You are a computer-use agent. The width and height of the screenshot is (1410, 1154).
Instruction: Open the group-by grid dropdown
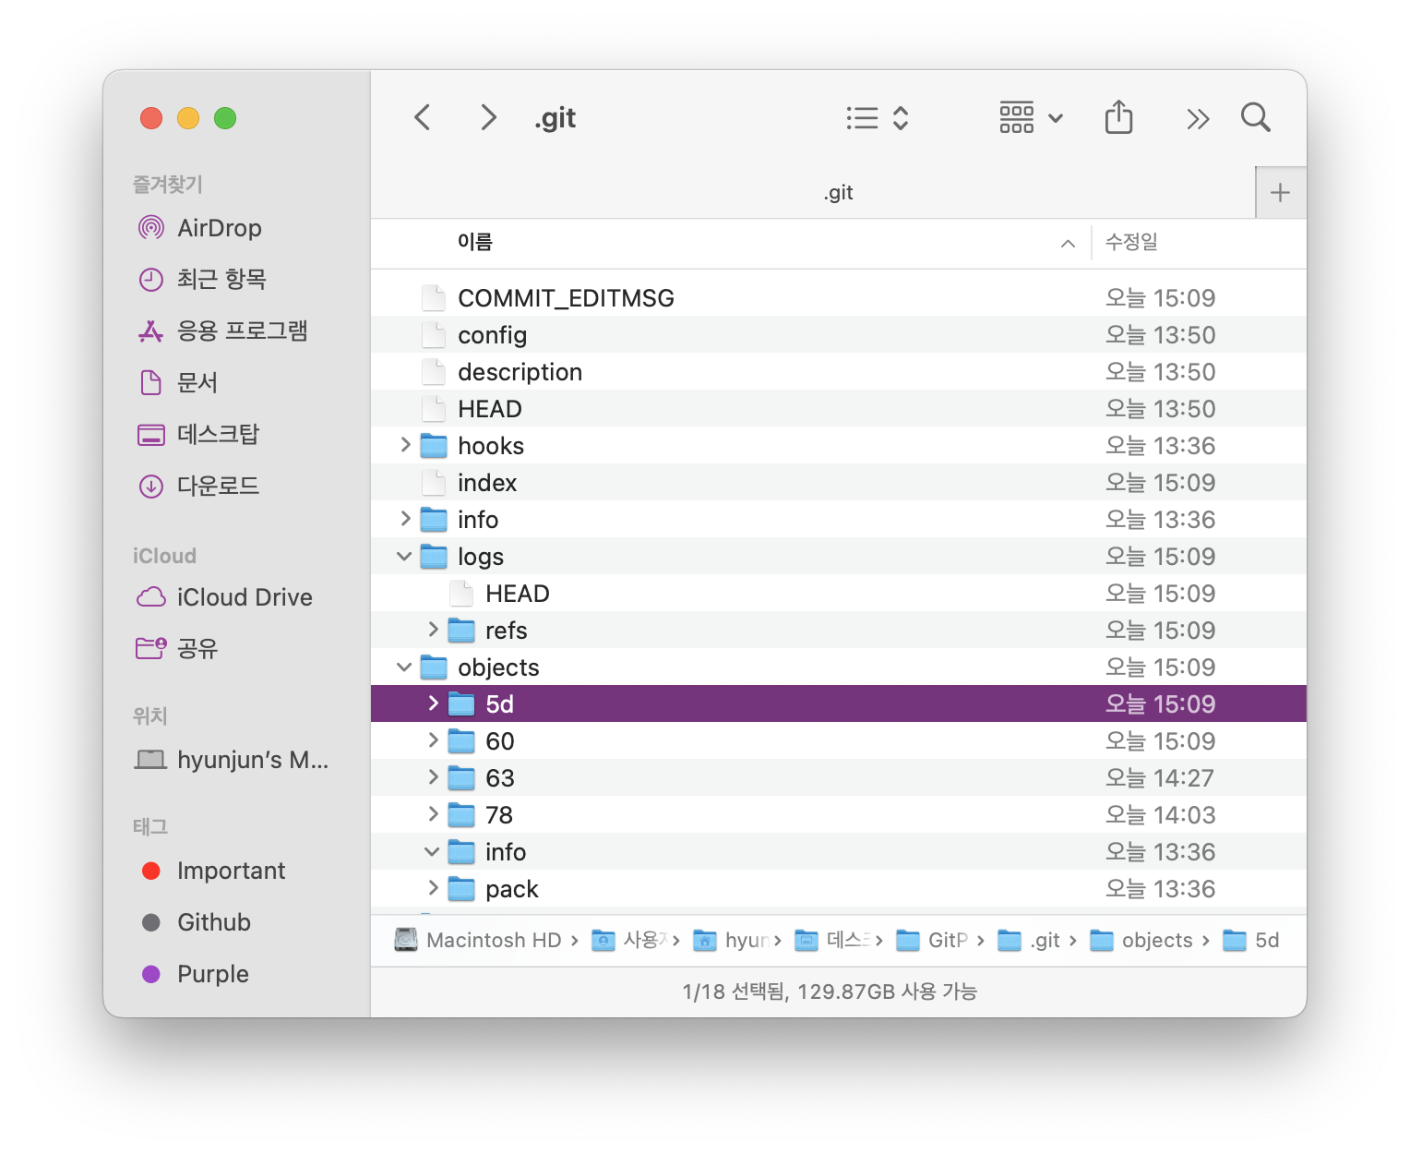click(x=1032, y=118)
